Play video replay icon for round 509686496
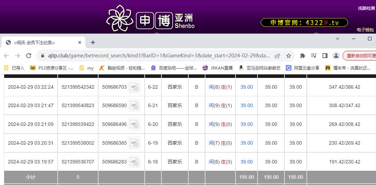The width and height of the screenshot is (376, 185). click(134, 124)
